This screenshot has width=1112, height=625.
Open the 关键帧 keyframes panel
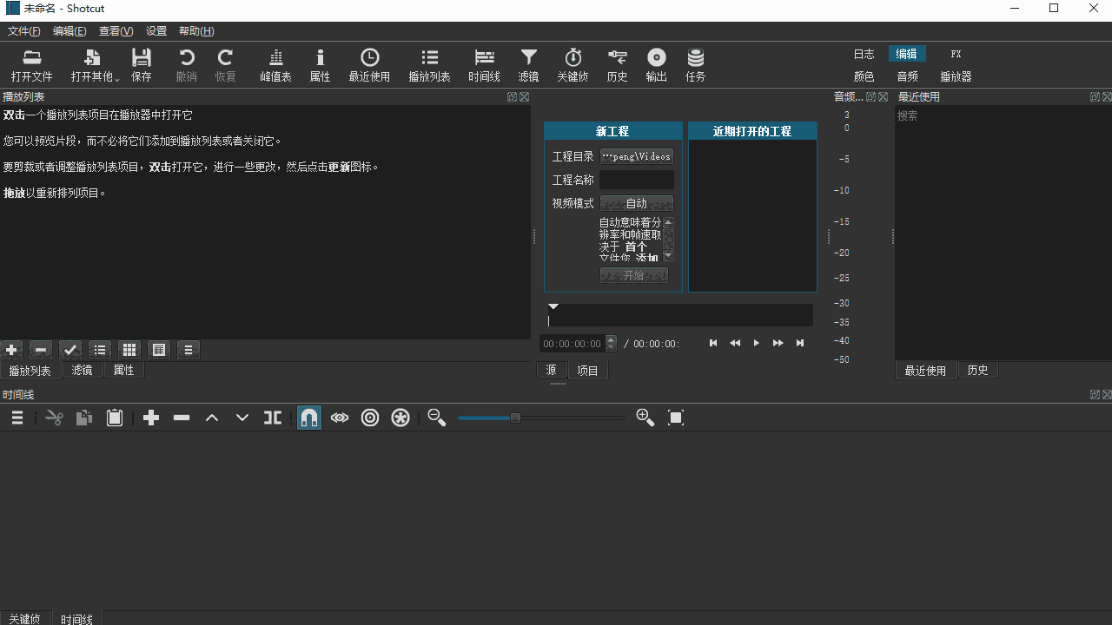tap(573, 65)
